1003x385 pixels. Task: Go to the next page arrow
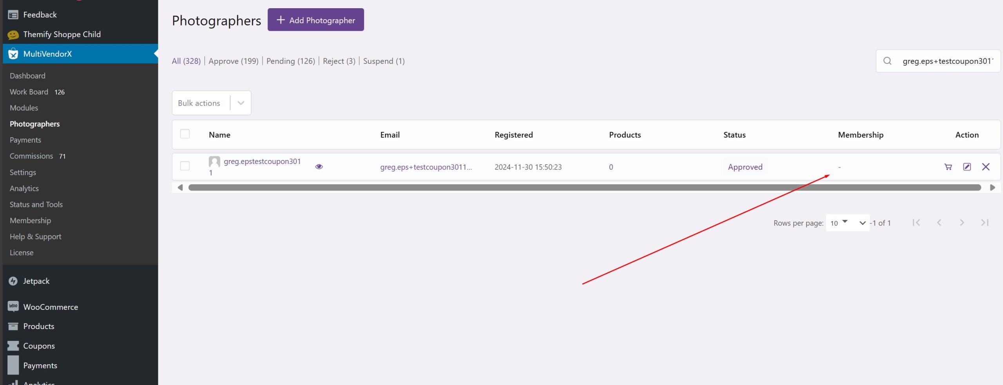962,223
